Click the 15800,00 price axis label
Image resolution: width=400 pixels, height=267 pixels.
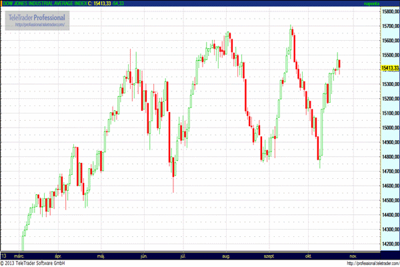[389, 11]
